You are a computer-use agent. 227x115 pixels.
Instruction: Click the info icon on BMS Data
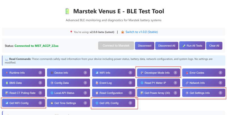pyautogui.click(x=40, y=83)
